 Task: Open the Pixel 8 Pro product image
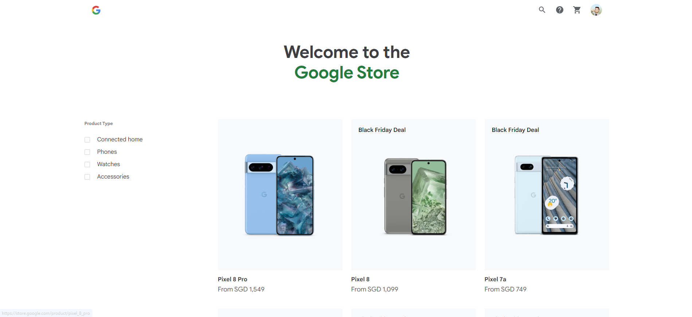[280, 195]
